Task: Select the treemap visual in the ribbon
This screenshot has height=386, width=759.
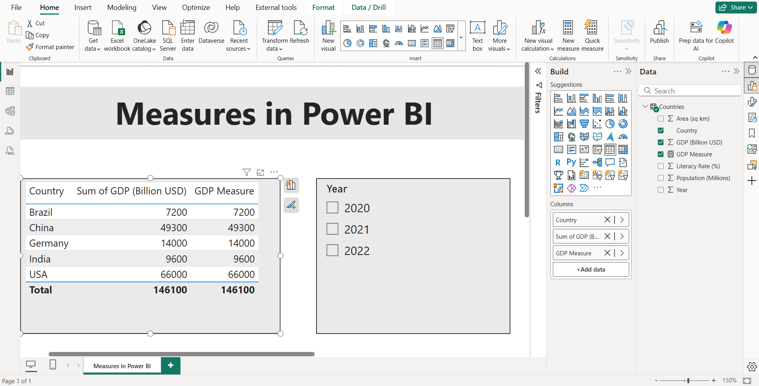Action: click(x=373, y=44)
